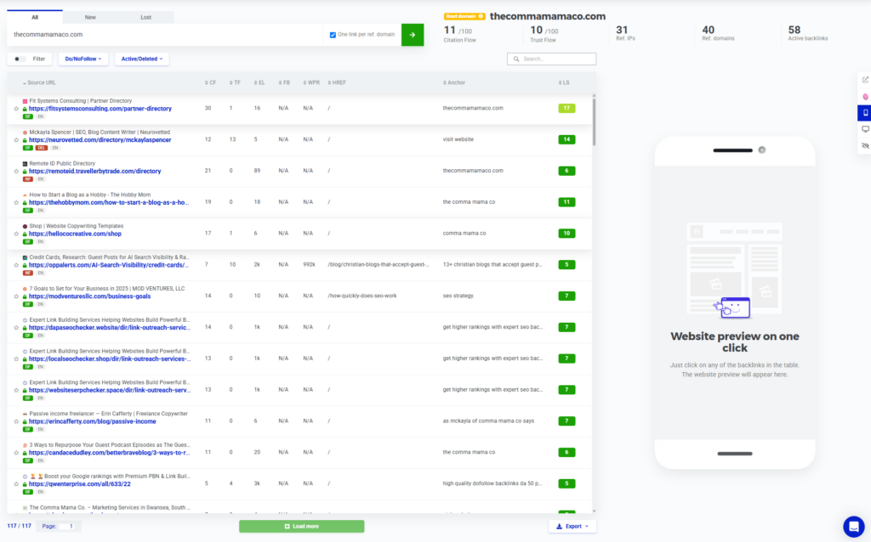Click anchor 'as mckayla of comma mama co says'

[x=488, y=421]
